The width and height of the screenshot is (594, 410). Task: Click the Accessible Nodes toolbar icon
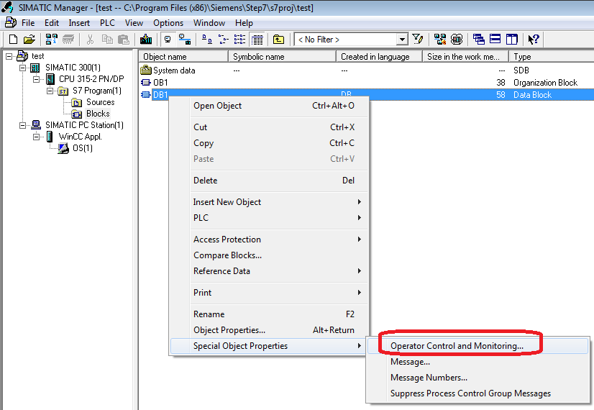click(52, 40)
